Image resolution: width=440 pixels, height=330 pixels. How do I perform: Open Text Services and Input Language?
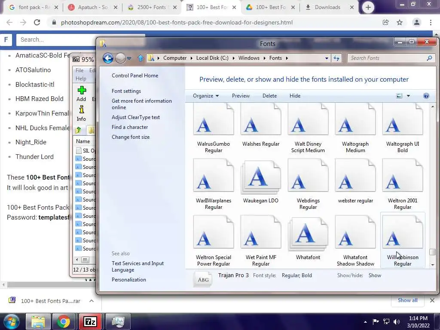(138, 266)
